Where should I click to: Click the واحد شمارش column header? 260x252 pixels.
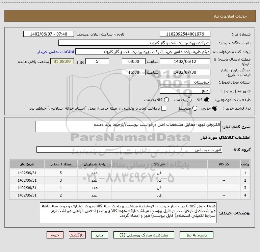click(x=94, y=164)
